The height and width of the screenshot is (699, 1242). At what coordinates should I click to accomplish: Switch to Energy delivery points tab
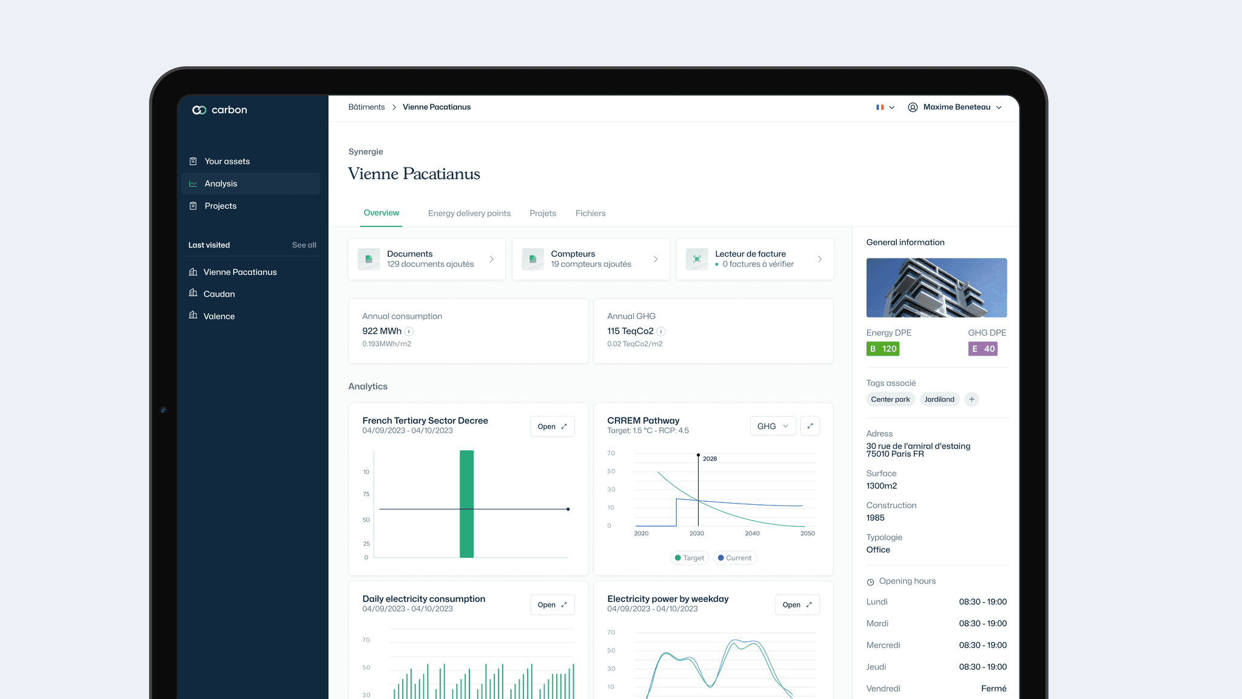point(469,214)
